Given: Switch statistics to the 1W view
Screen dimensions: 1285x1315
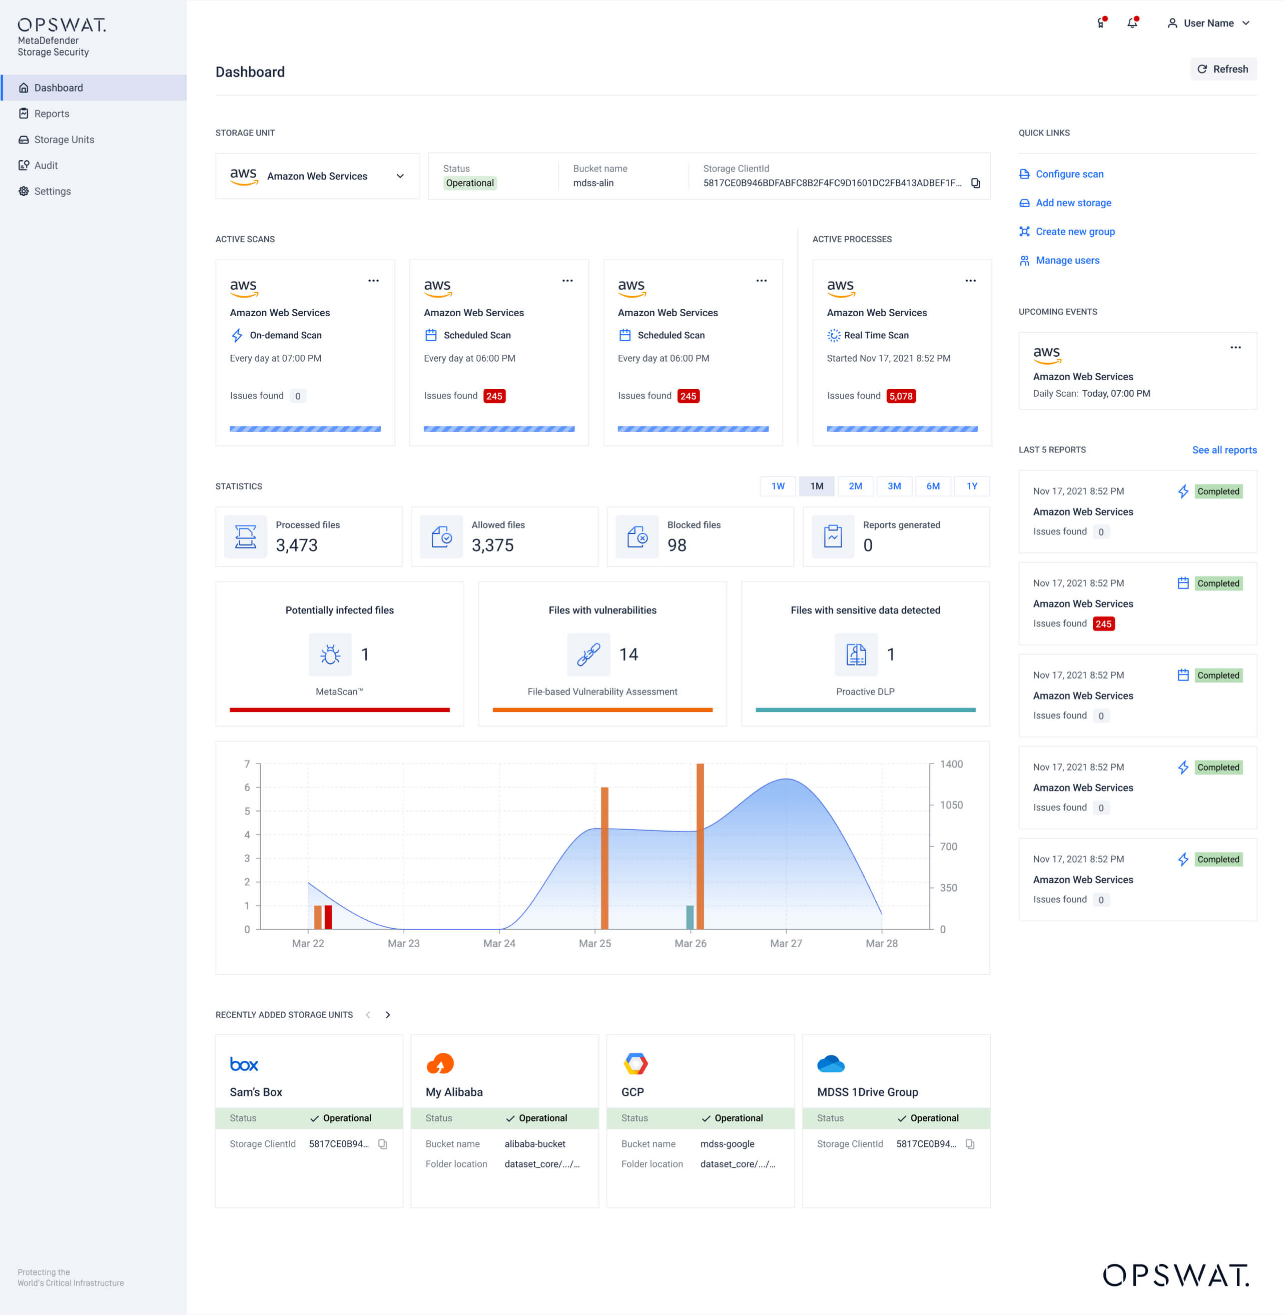Looking at the screenshot, I should [778, 486].
